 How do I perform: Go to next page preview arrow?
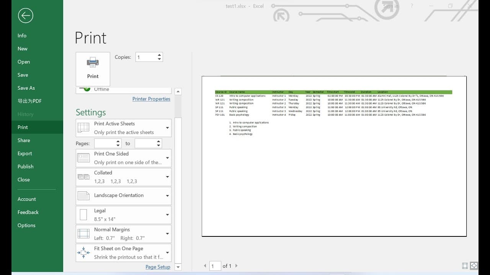[x=236, y=266]
